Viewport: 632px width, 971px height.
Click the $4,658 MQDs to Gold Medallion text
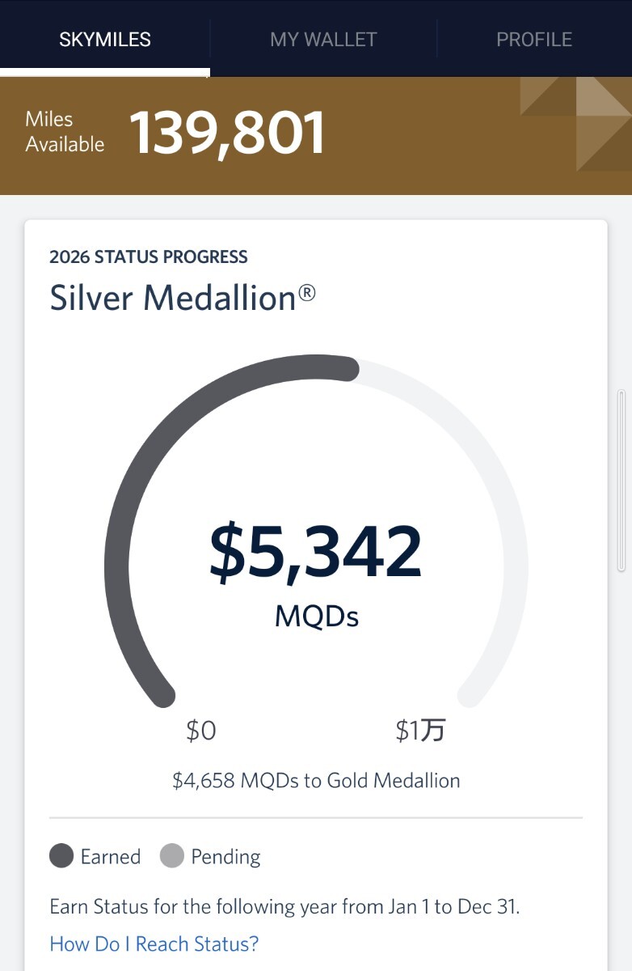point(316,781)
